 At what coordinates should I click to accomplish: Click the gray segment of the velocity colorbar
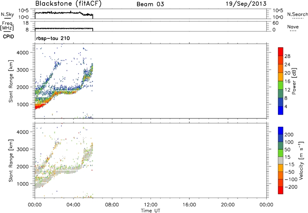tap(281, 160)
